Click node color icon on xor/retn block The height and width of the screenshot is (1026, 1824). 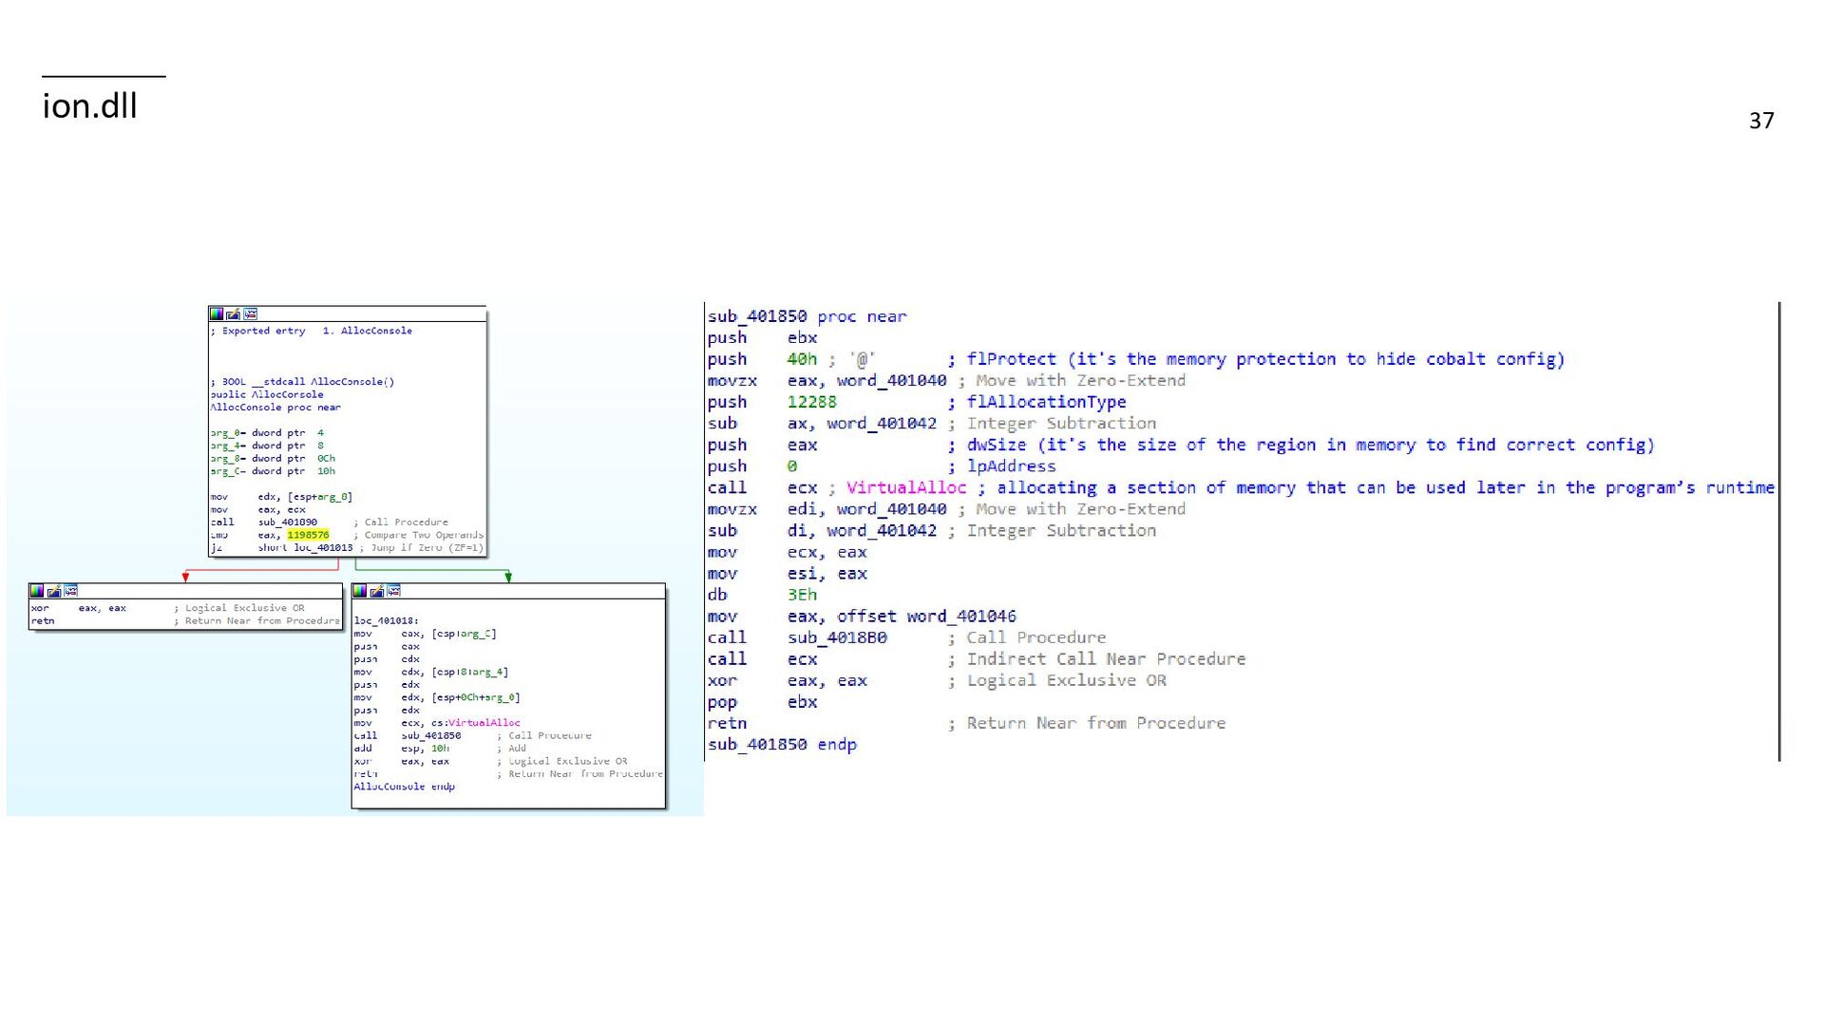37,591
